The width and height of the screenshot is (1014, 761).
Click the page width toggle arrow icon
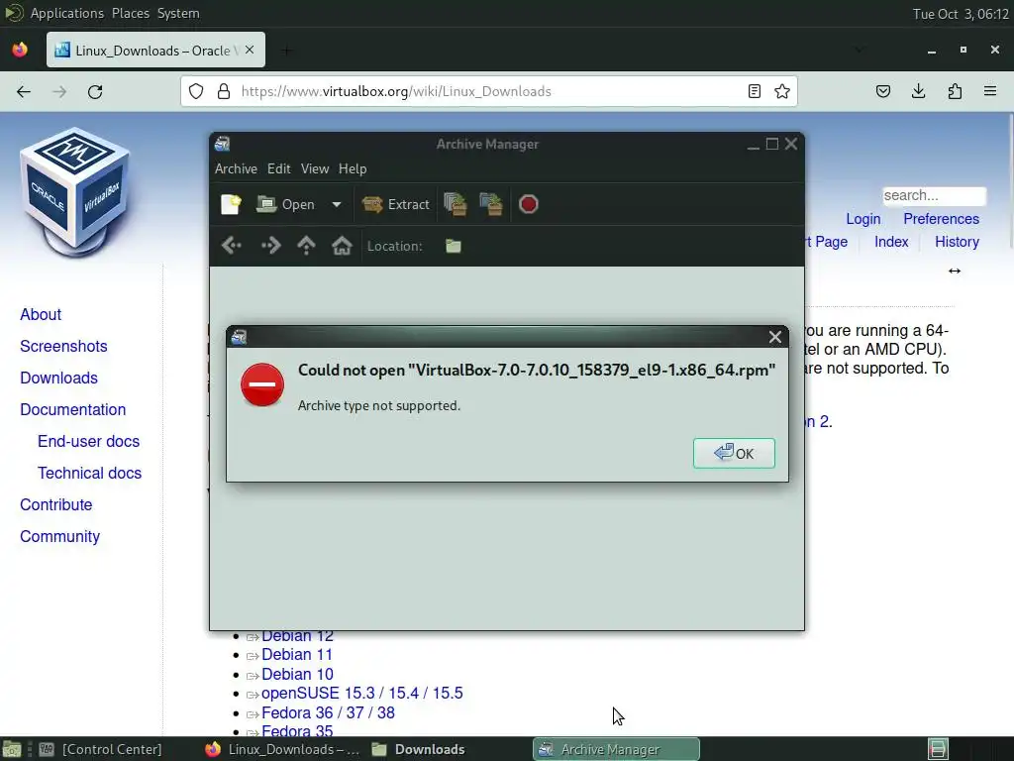pos(955,271)
